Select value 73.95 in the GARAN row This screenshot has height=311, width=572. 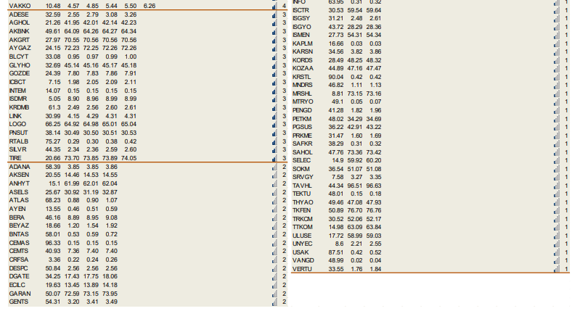click(110, 294)
